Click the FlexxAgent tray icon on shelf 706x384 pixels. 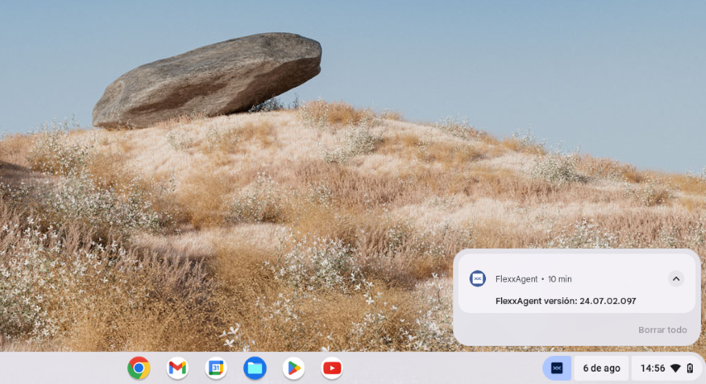point(557,368)
